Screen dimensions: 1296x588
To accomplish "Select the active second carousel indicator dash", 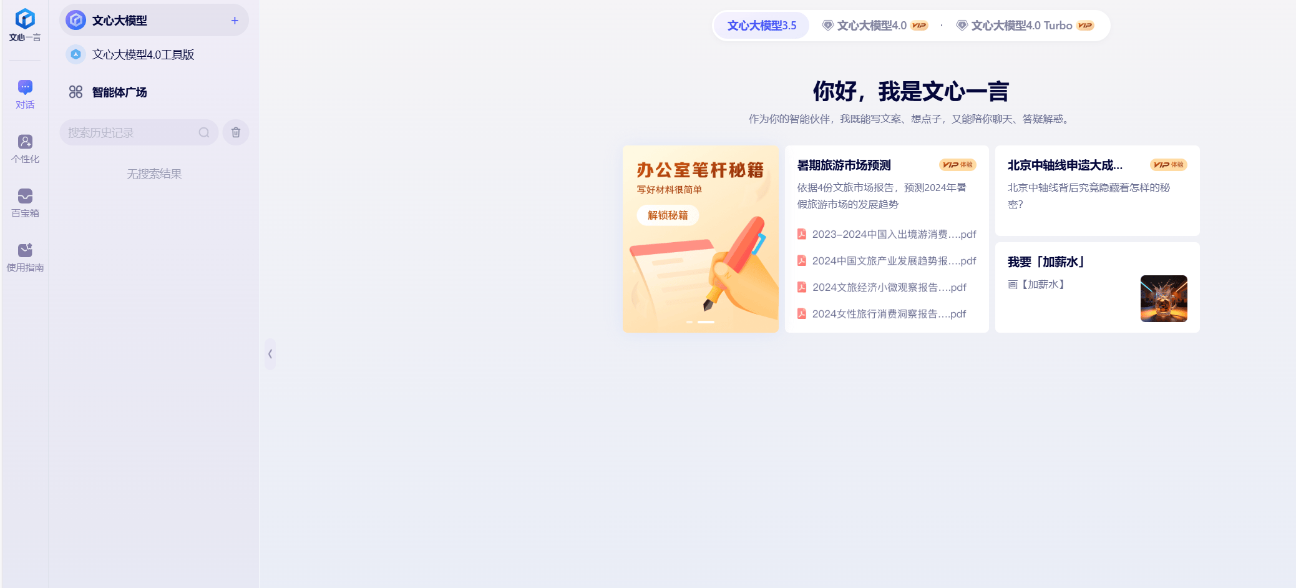I will tap(706, 322).
